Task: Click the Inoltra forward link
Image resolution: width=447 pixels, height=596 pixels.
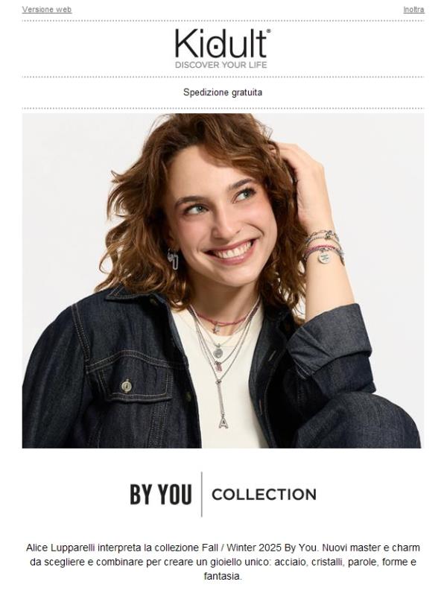Action: pos(413,10)
